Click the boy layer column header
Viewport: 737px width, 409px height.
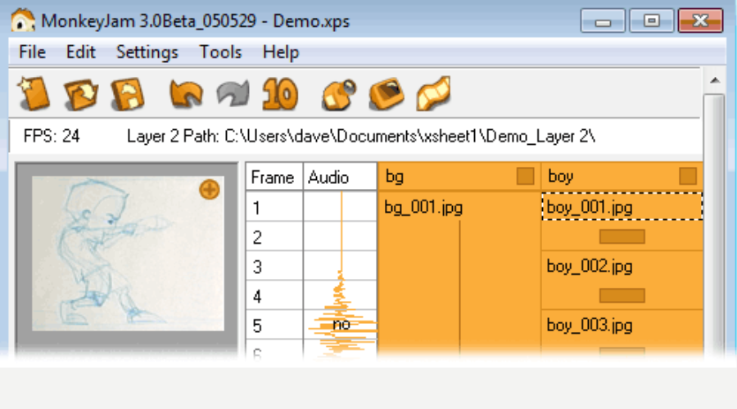(x=622, y=177)
